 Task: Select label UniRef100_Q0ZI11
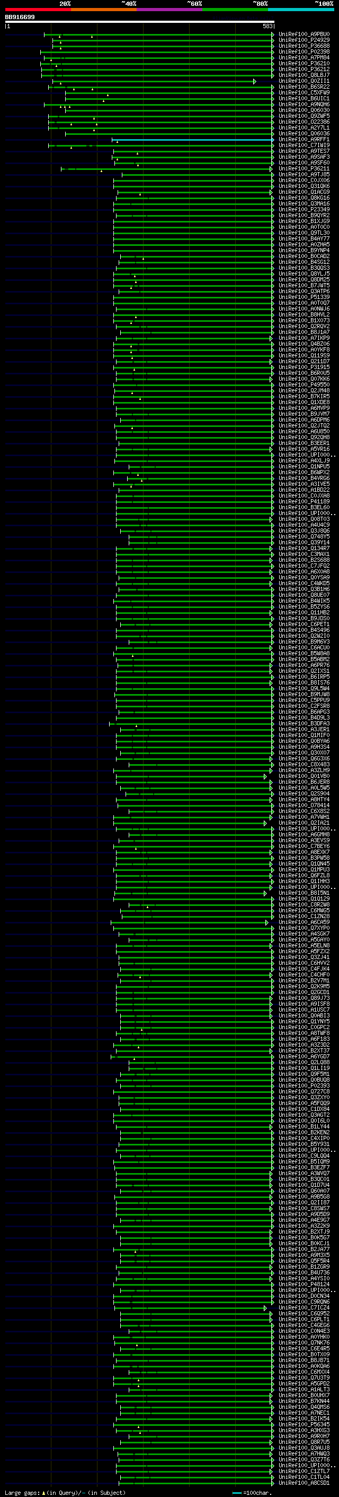pyautogui.click(x=304, y=81)
